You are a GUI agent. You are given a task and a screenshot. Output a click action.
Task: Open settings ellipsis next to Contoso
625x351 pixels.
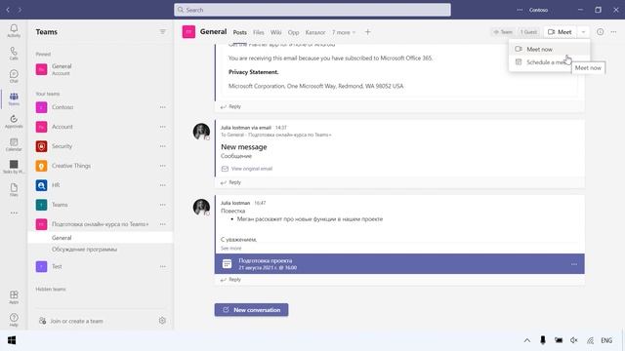[520, 10]
